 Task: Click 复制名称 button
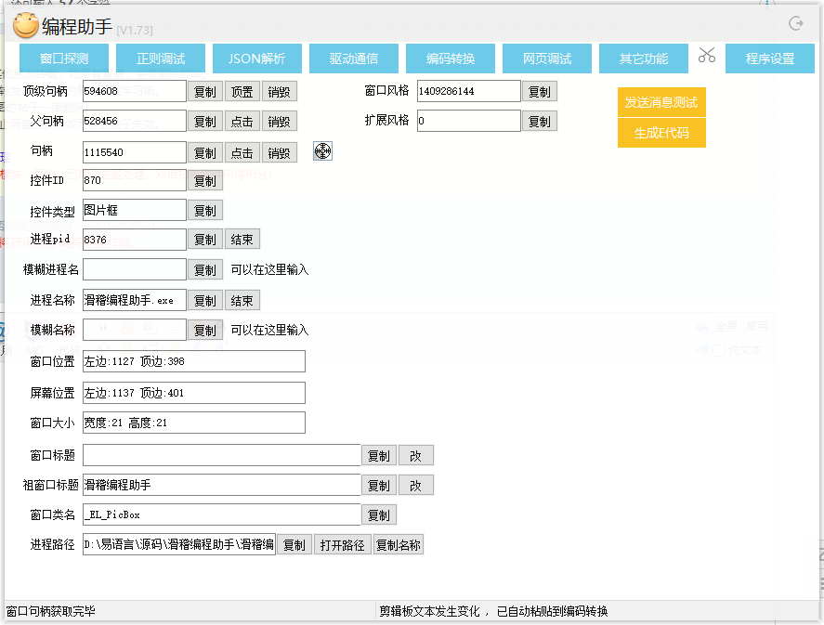point(399,545)
